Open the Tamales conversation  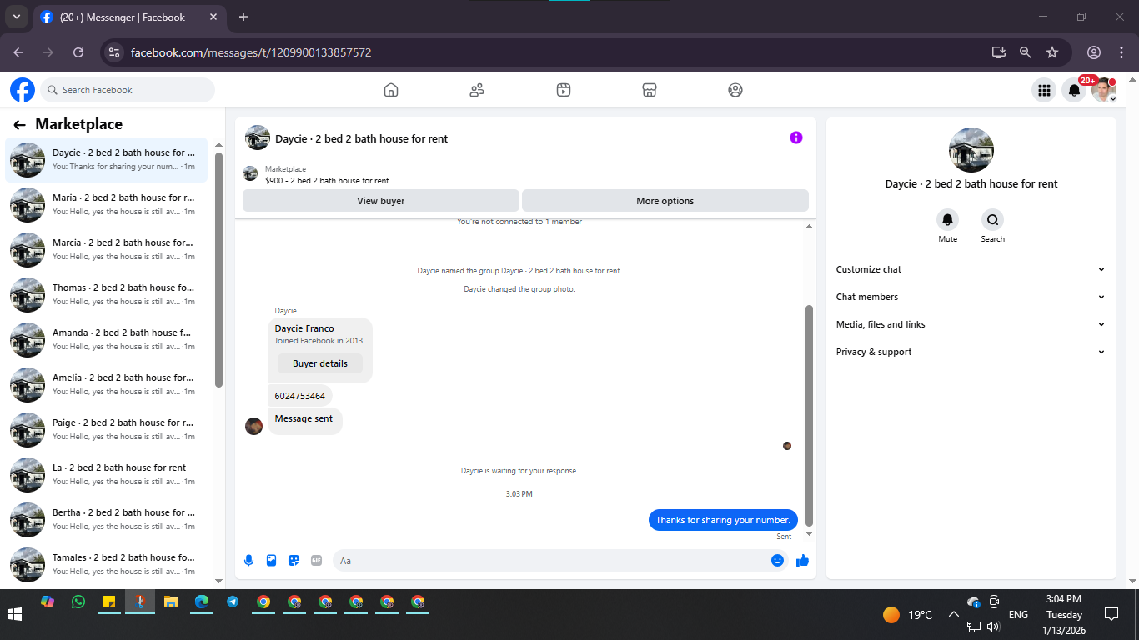(x=107, y=564)
